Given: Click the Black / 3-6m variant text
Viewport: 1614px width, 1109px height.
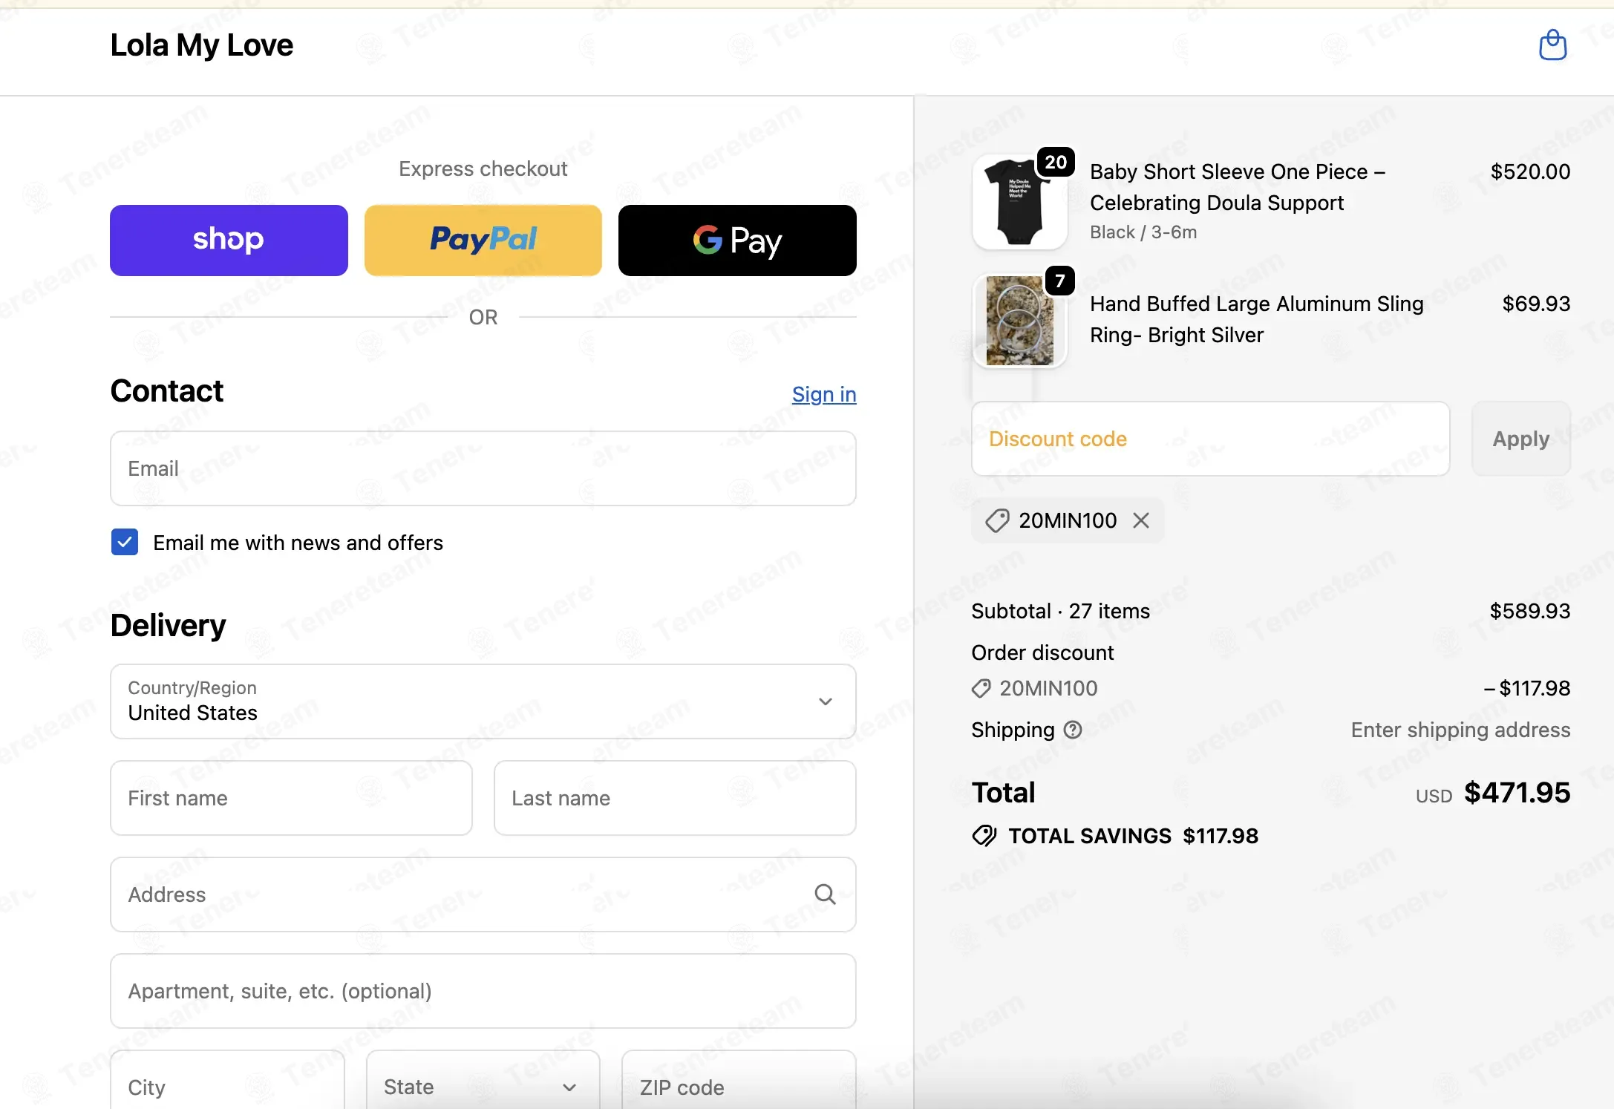Looking at the screenshot, I should click(1143, 232).
